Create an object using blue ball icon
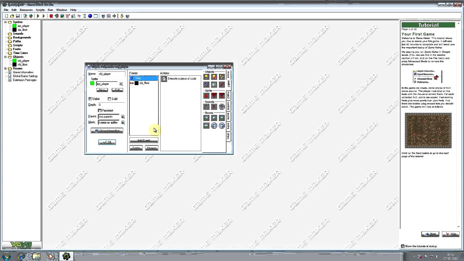Image resolution: width=464 pixels, height=261 pixels. [x=90, y=16]
